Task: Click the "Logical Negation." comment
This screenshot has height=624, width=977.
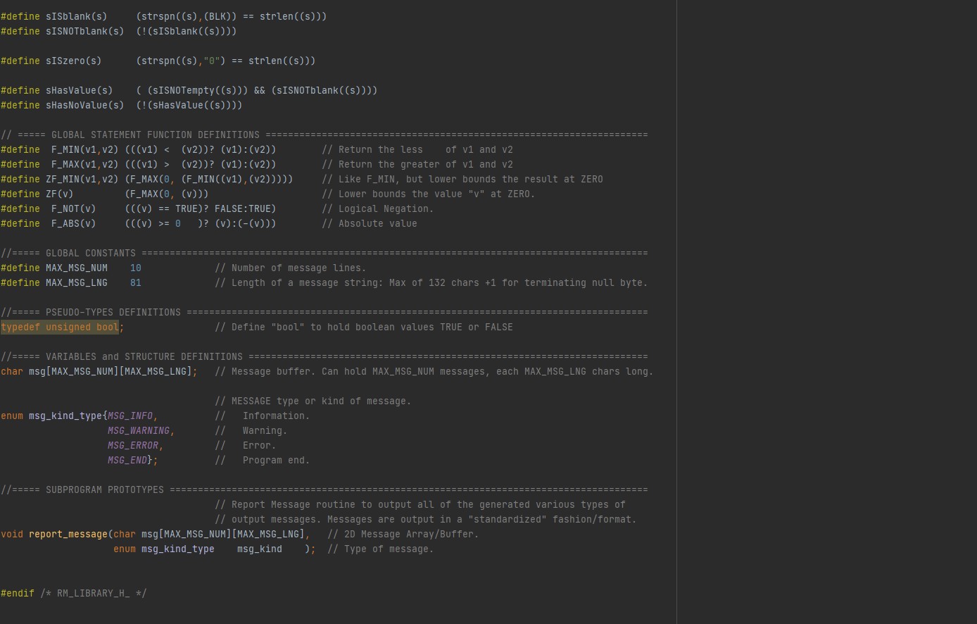Action: (378, 209)
